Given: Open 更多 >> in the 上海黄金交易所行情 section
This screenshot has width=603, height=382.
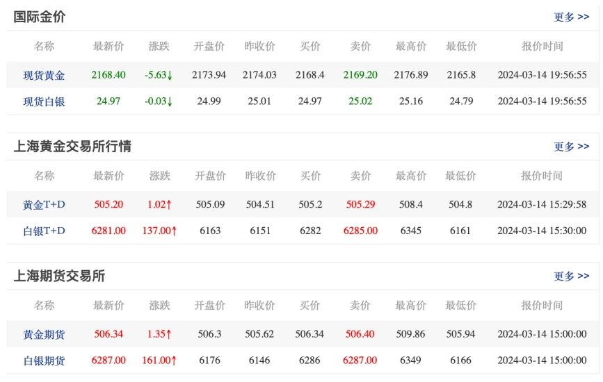Looking at the screenshot, I should click(571, 147).
